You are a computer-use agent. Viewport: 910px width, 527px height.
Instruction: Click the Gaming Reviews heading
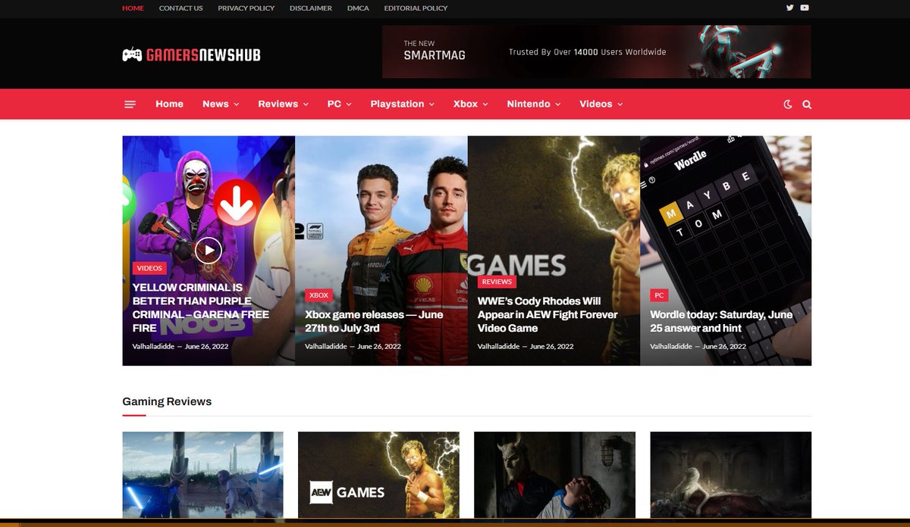[167, 401]
